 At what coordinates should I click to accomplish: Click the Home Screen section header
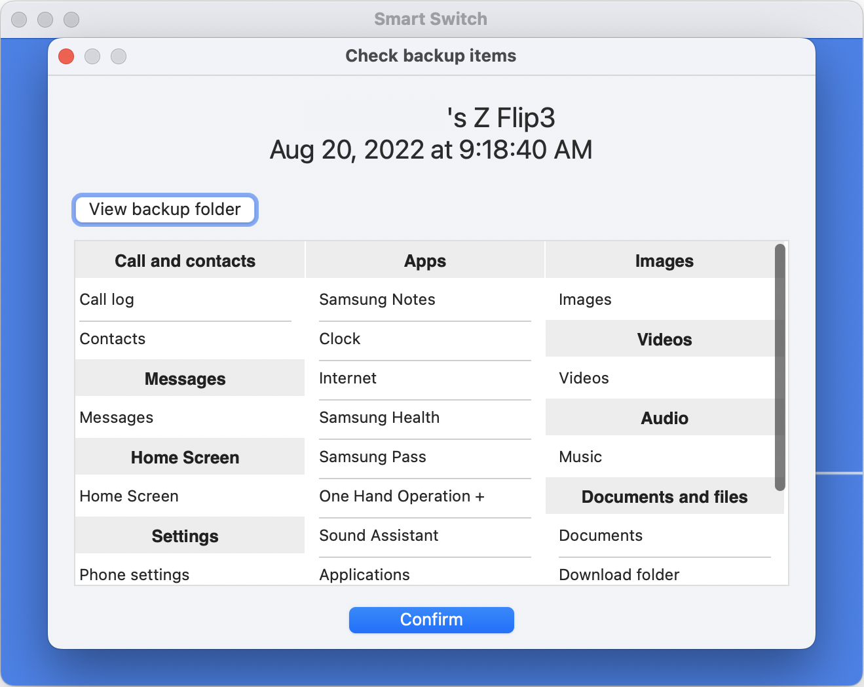click(x=190, y=457)
